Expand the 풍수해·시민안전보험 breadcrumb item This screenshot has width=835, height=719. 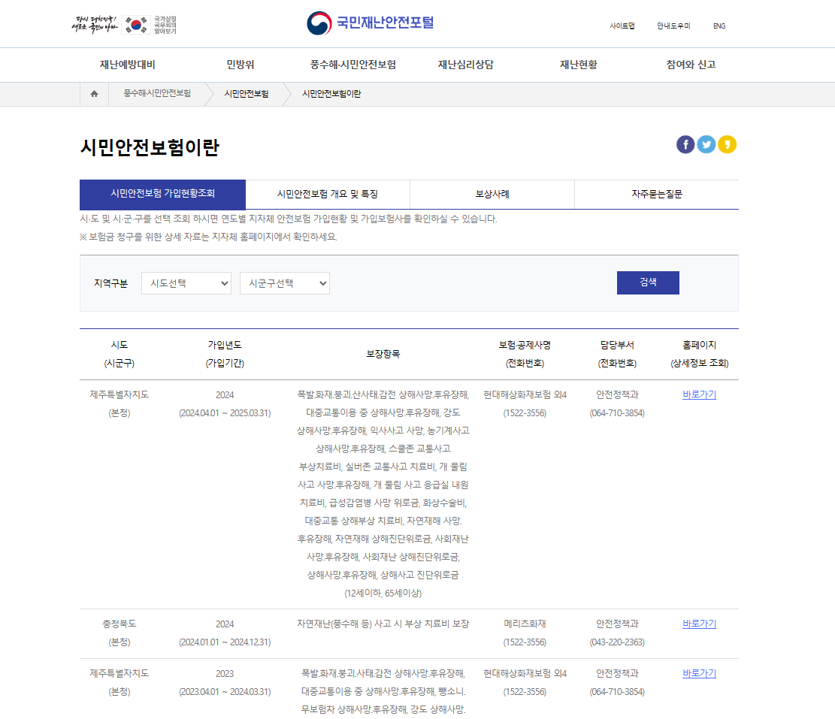click(x=158, y=93)
